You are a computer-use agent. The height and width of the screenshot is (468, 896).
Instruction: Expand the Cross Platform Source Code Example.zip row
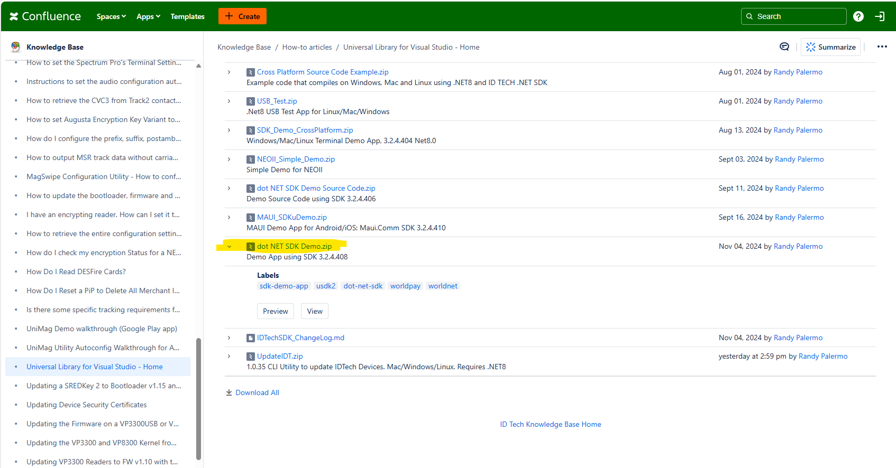point(229,72)
